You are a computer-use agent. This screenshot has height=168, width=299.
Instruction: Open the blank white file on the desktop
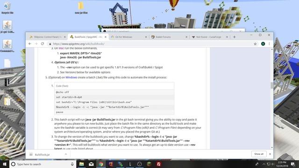pos(7,63)
